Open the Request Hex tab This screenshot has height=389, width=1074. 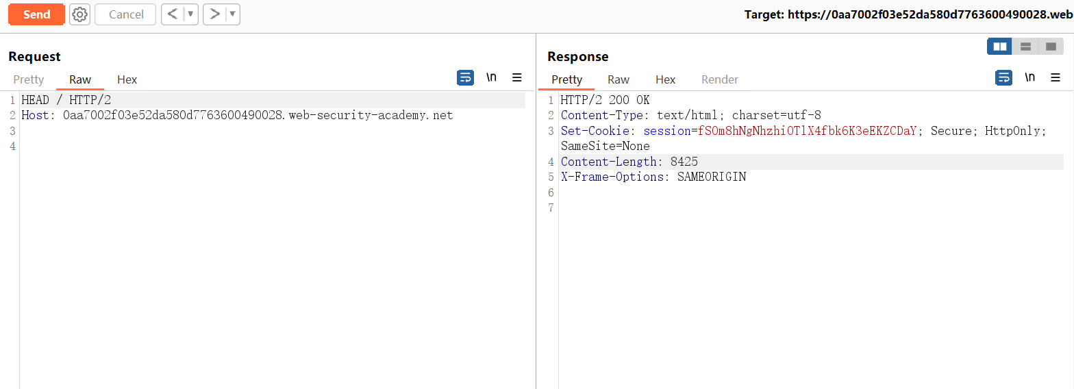127,79
